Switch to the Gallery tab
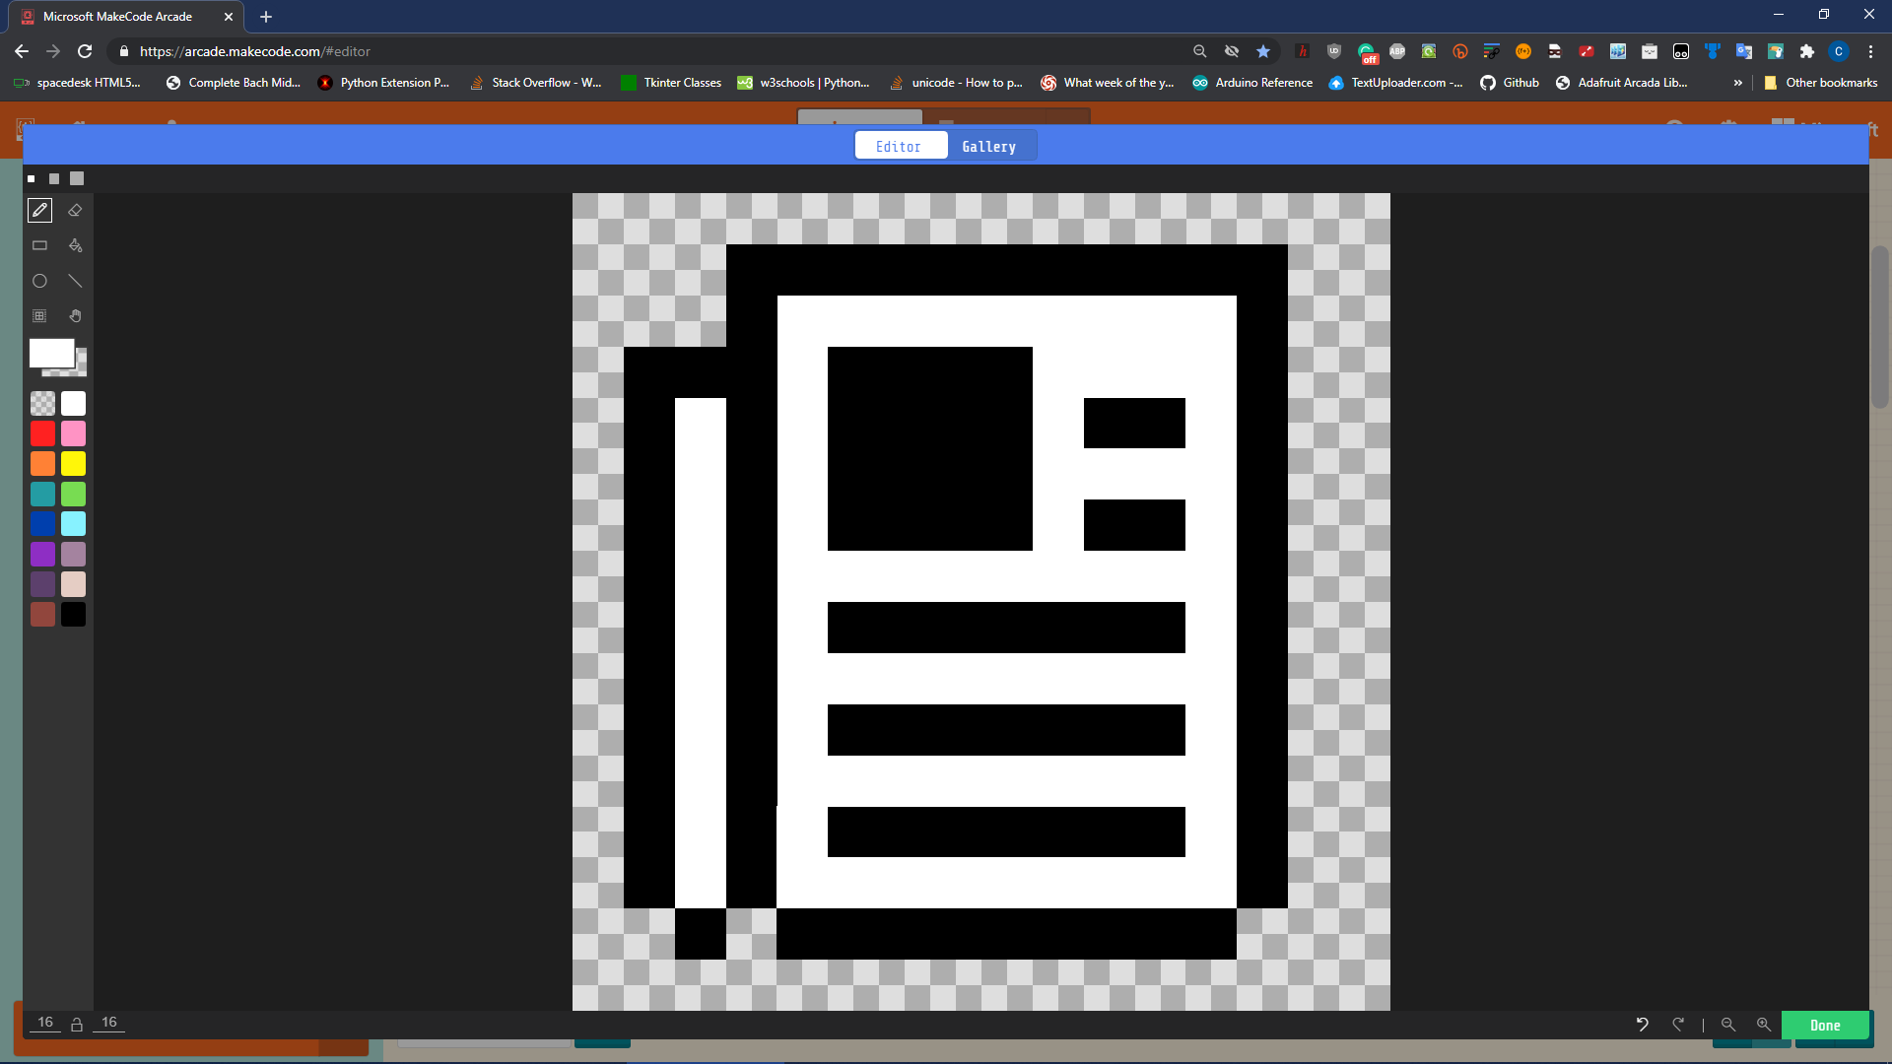 point(988,146)
